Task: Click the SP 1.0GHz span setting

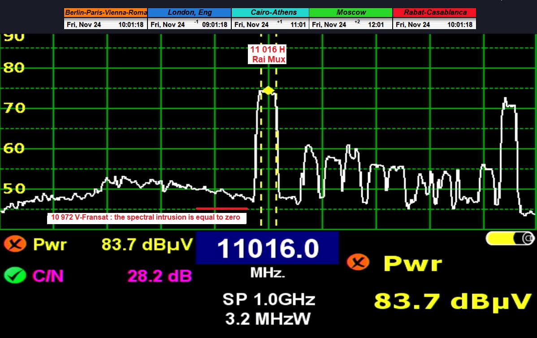Action: (268, 299)
